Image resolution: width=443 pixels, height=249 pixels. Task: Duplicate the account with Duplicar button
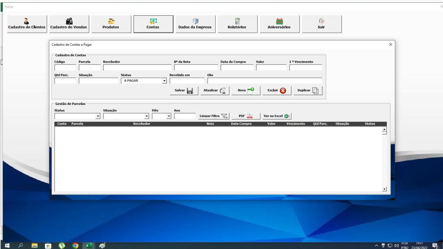click(308, 91)
